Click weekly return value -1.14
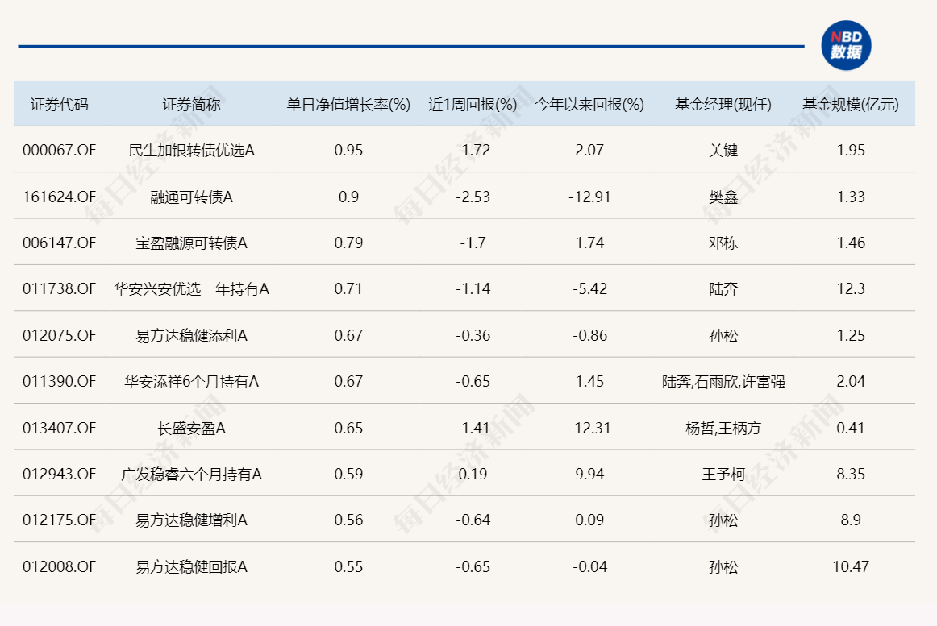 (x=473, y=288)
